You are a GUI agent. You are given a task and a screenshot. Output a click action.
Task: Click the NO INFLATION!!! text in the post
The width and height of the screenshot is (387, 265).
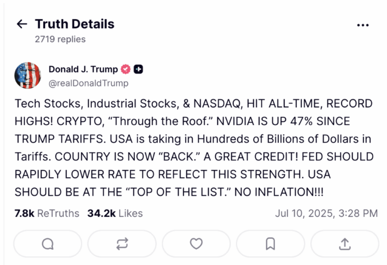click(279, 192)
